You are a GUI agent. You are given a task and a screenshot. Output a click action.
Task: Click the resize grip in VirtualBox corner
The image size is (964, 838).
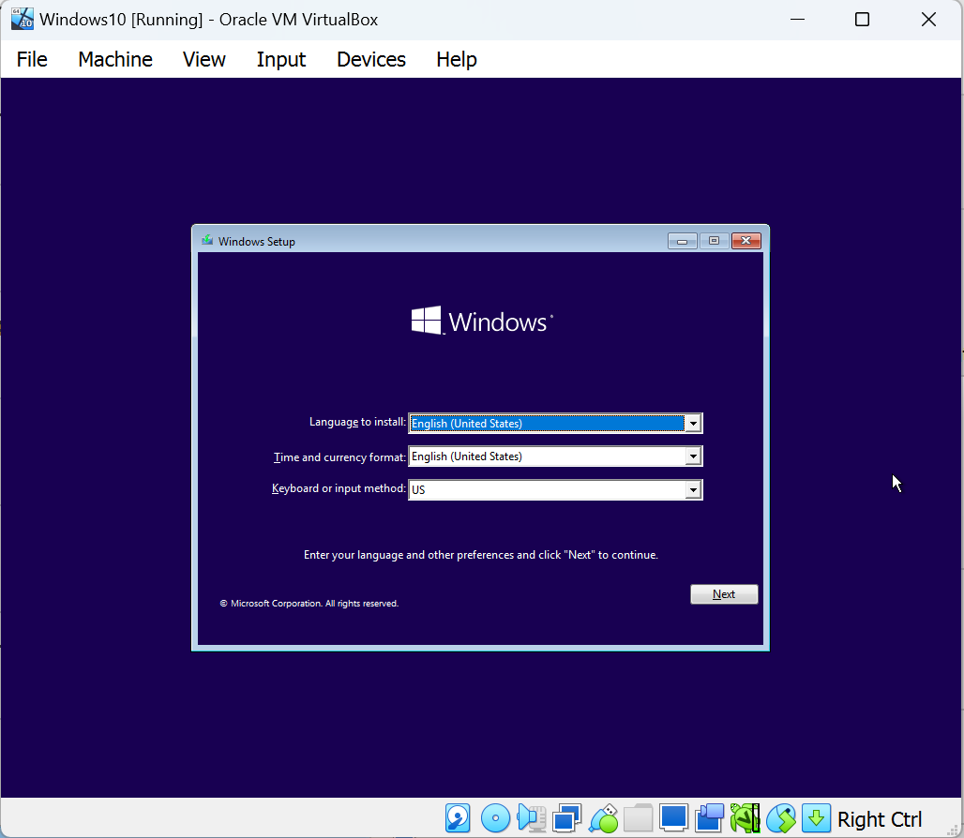(x=954, y=830)
